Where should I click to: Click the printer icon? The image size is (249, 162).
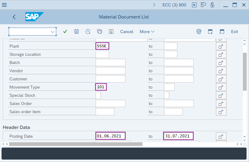click(199, 32)
